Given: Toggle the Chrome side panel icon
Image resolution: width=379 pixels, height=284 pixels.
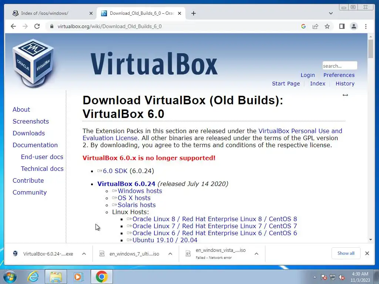Looking at the screenshot, I should (x=342, y=26).
